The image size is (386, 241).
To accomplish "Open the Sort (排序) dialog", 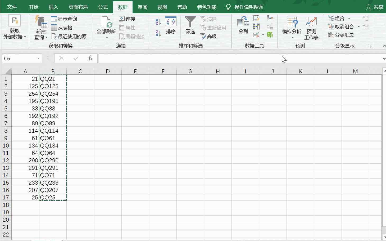I will tap(171, 25).
